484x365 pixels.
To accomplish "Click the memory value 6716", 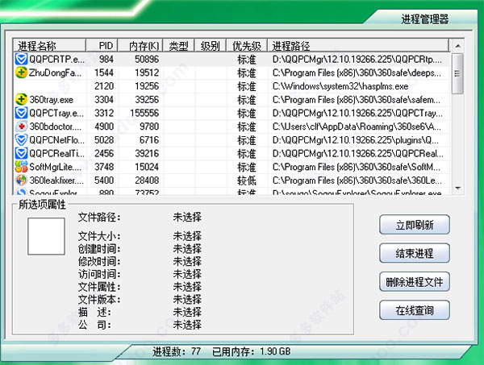I will click(x=149, y=140).
